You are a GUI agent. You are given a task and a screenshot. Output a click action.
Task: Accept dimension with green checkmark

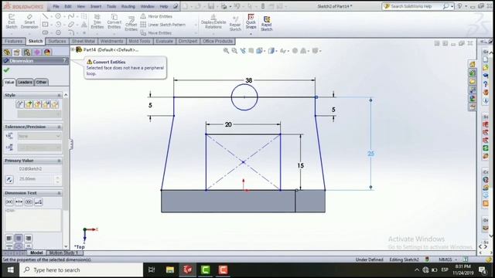tap(7, 70)
